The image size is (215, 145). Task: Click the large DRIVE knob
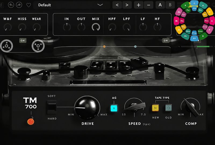pyautogui.click(x=87, y=108)
